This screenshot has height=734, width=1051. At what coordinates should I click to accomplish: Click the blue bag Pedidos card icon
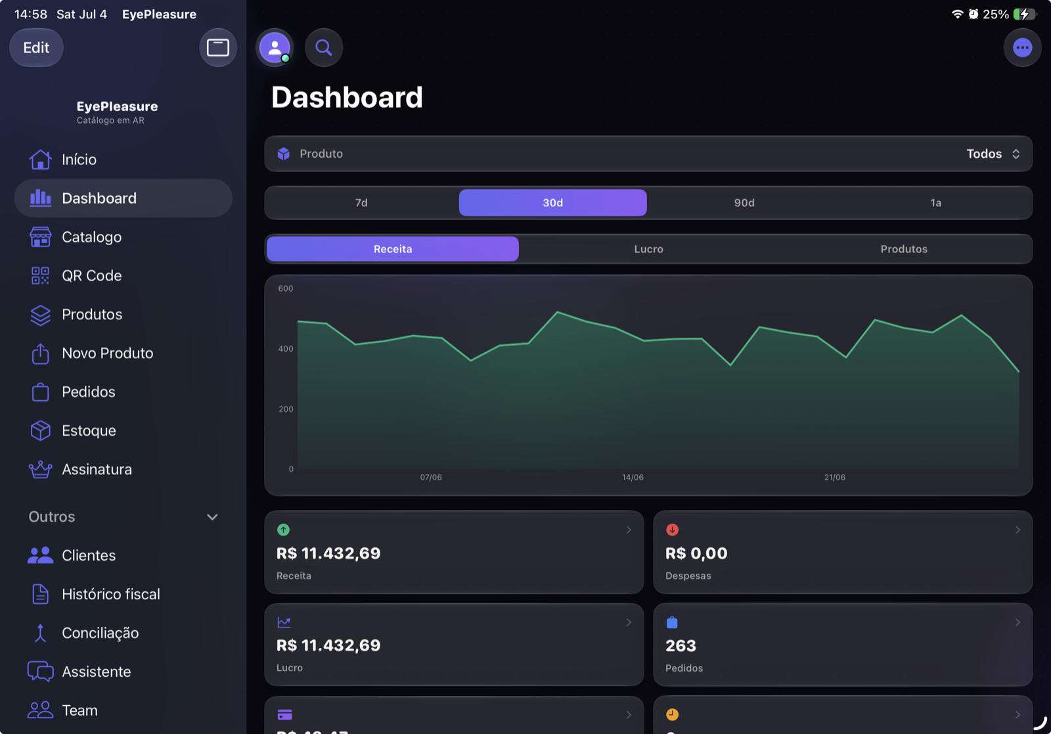(x=672, y=622)
